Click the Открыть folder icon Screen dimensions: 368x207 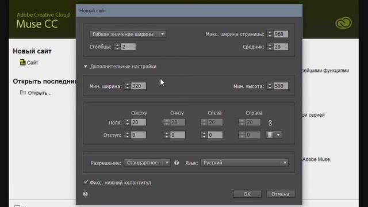tap(23, 92)
